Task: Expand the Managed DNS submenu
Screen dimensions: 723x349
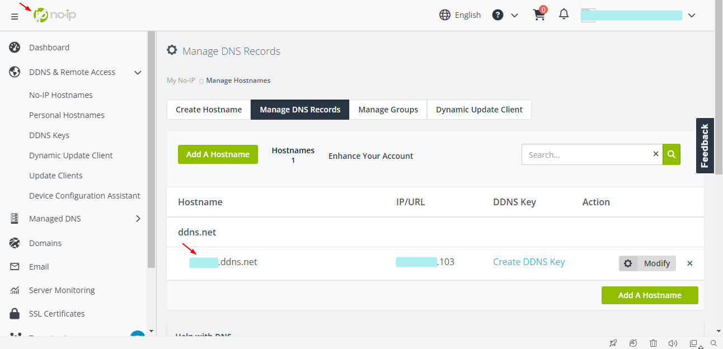Action: tap(138, 219)
